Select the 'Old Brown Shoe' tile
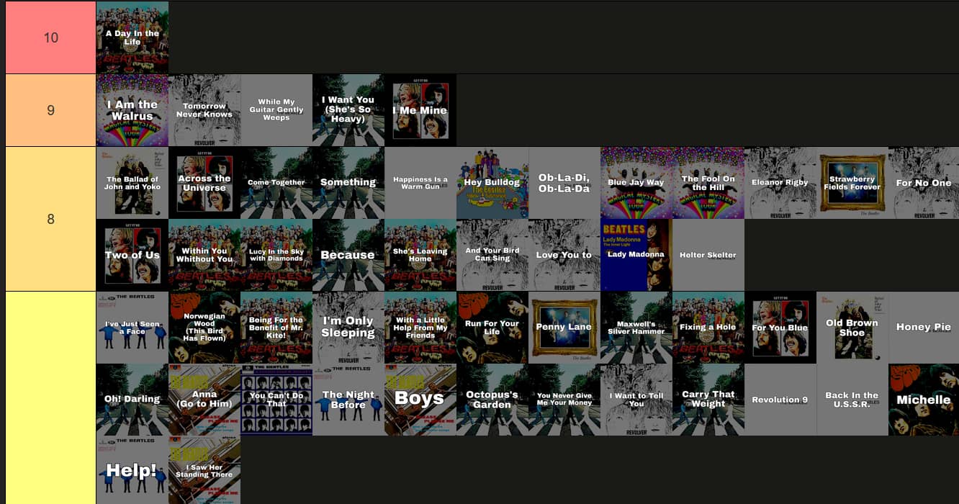Screen dimensions: 959x504 852,328
